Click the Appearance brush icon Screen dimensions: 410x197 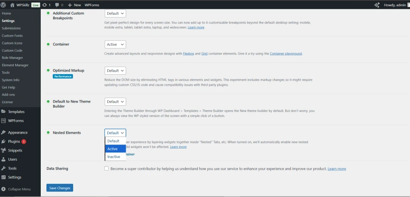click(4, 132)
